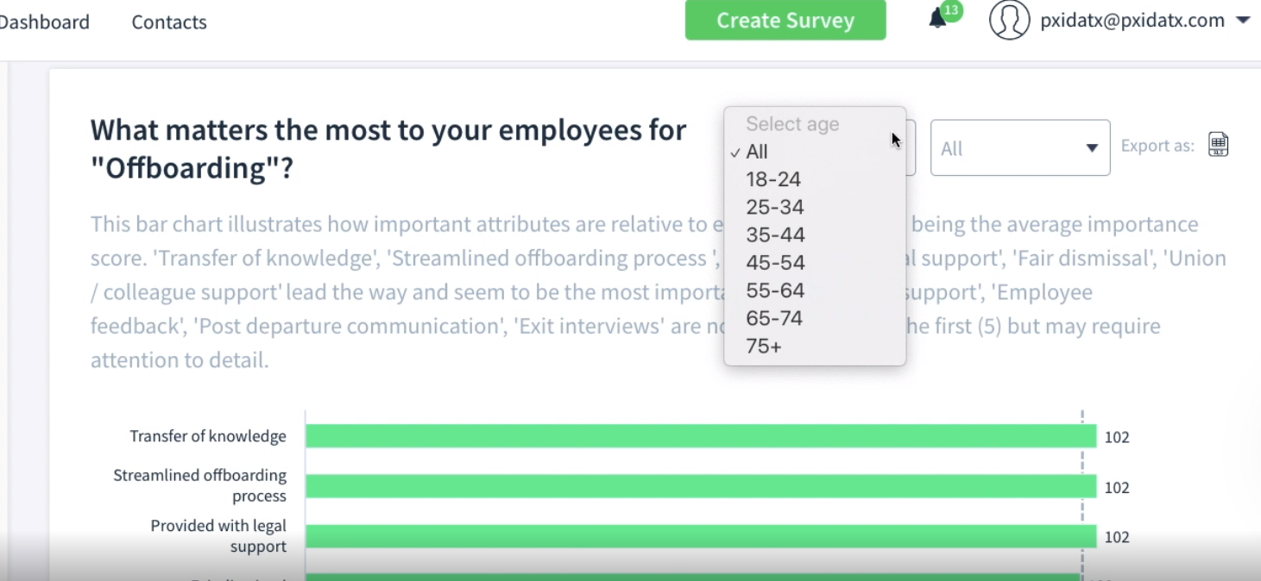Click the 'Streamlined offboarding process' bar
Viewport: 1261px width, 581px height.
[x=700, y=486]
